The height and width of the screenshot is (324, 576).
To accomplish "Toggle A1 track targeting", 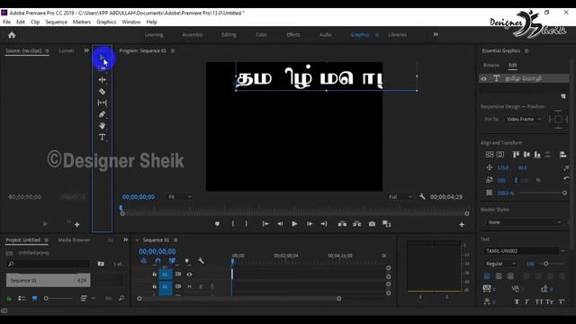I will pos(165,286).
